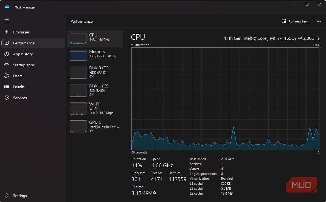The image size is (326, 202).
Task: Select the Wi-Fi throughput graph thumbnail
Action: (78, 108)
